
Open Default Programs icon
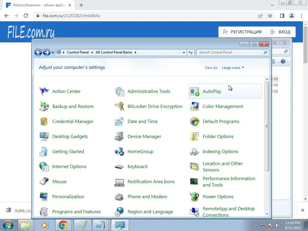tap(195, 122)
